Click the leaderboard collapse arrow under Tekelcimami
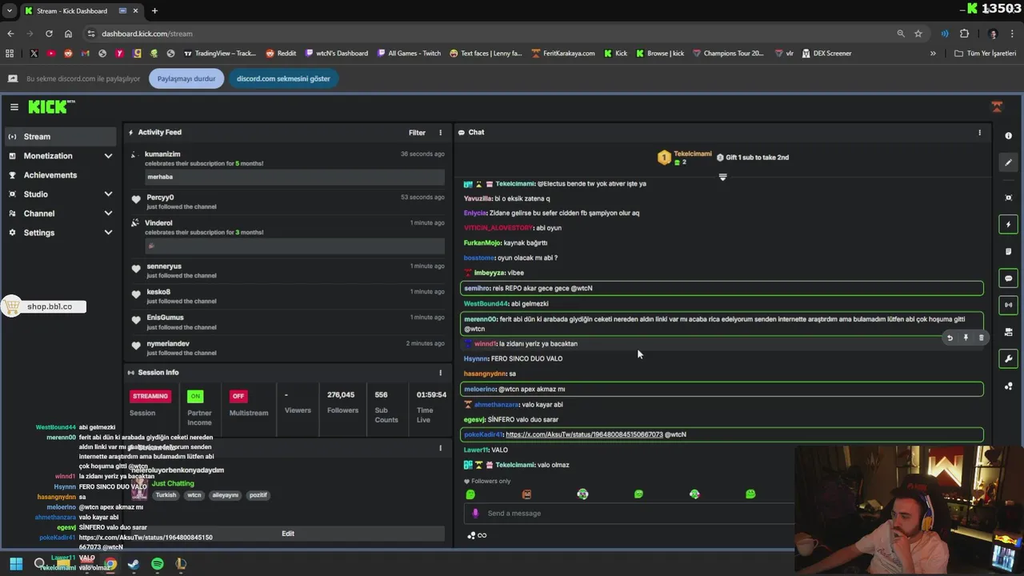This screenshot has height=576, width=1024. [722, 177]
